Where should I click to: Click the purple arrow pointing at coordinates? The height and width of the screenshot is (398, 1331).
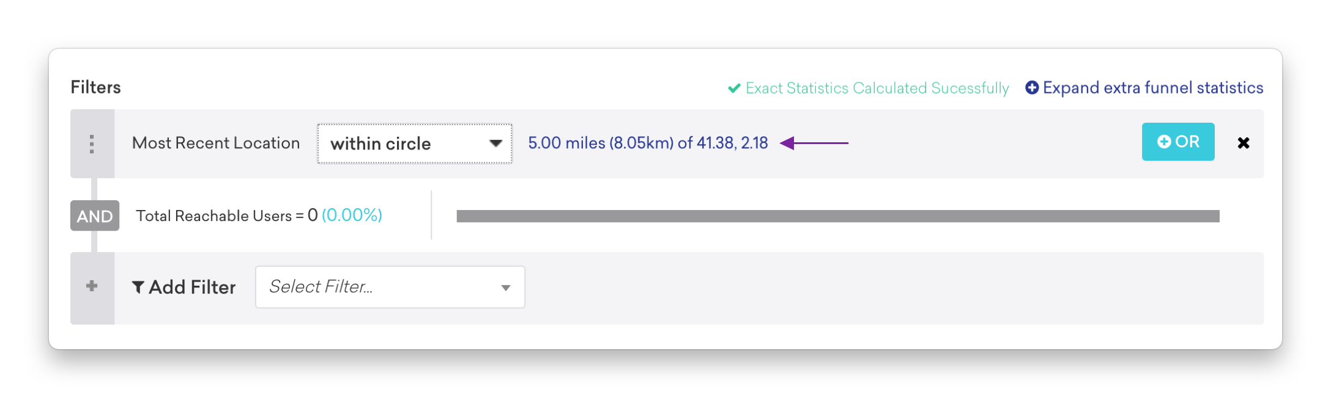(814, 143)
